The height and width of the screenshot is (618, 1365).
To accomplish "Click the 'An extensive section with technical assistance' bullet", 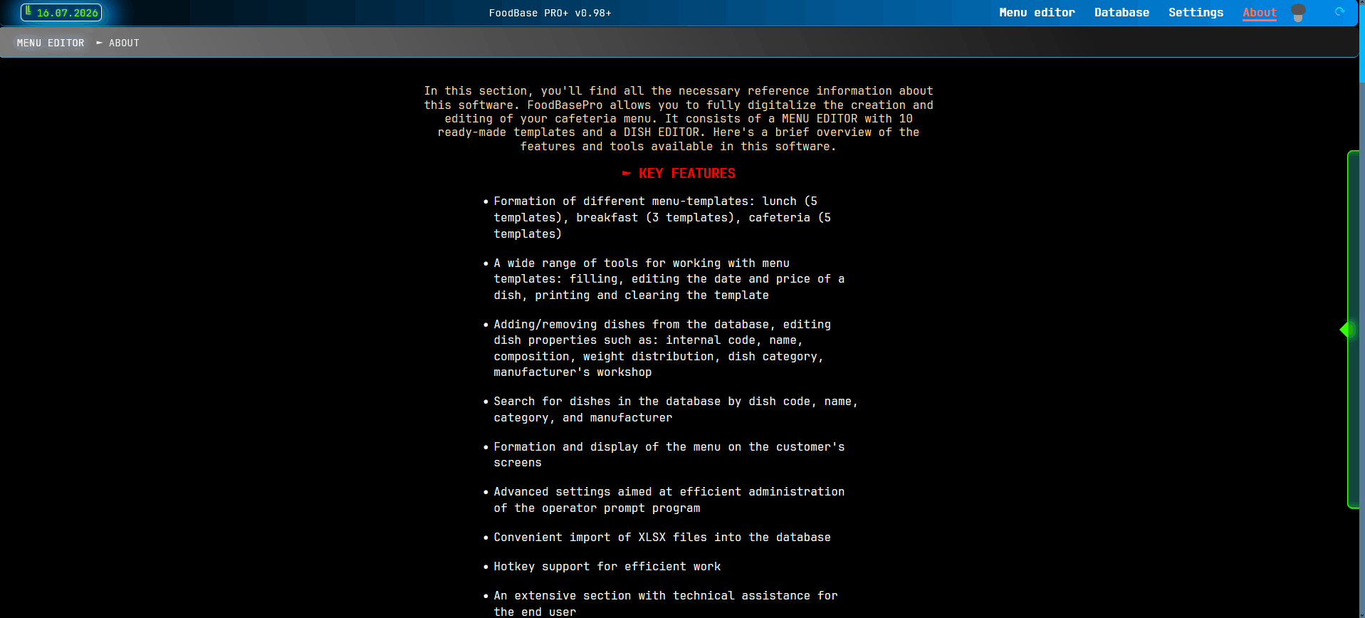I will (x=666, y=604).
